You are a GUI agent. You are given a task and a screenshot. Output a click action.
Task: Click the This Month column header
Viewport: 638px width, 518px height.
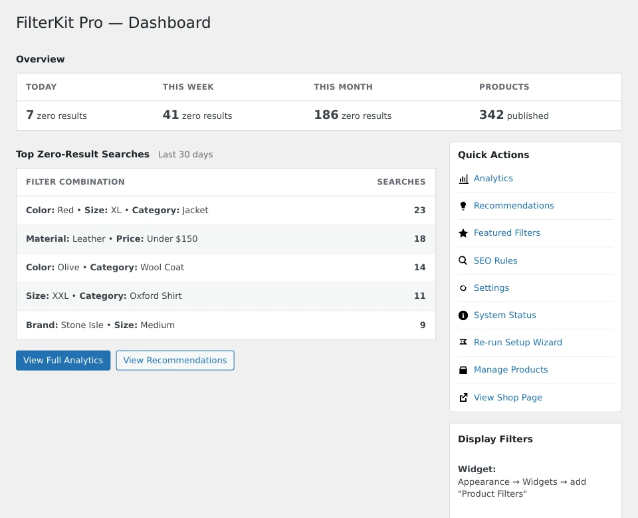pos(343,86)
